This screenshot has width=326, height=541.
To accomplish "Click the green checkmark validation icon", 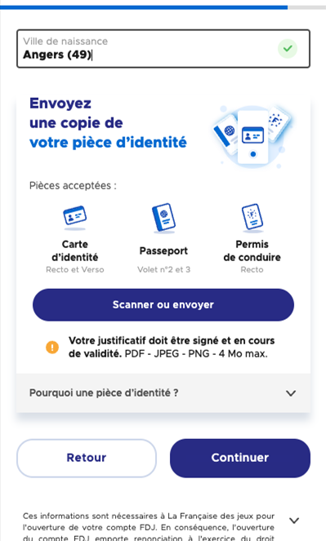I will tap(288, 49).
